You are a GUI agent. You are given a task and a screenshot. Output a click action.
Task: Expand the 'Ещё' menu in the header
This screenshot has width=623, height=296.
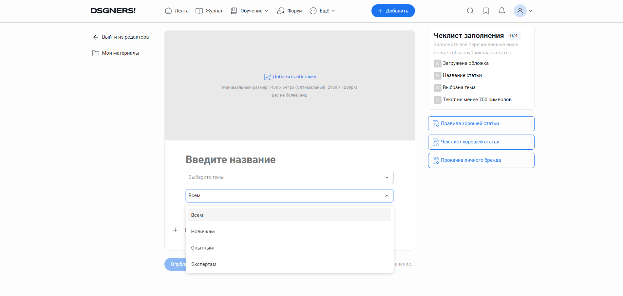tap(322, 10)
